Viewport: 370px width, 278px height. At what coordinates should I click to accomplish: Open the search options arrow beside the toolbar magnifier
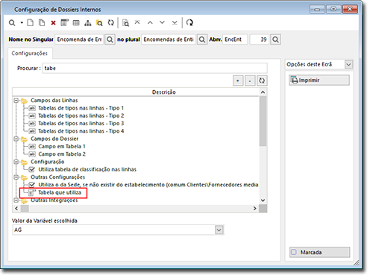click(22, 23)
